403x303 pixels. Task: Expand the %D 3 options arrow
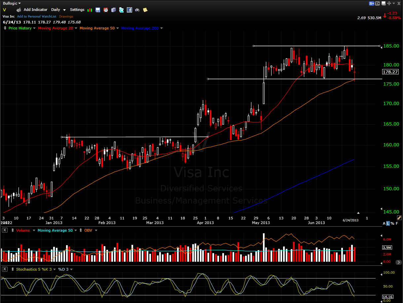[x=71, y=269]
